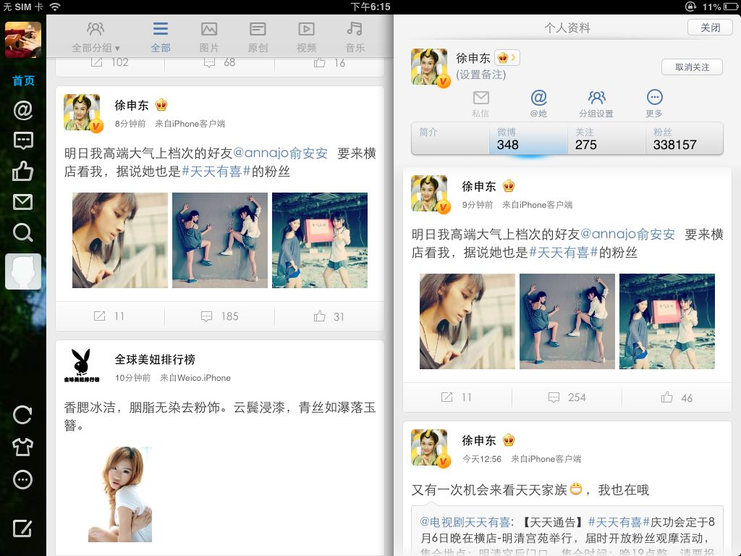741x556 pixels.
Task: Open 徐申东 avatar in feed post
Action: pyautogui.click(x=82, y=112)
